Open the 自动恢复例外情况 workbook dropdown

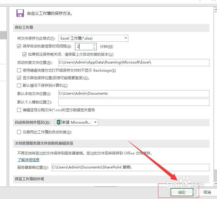76,122
